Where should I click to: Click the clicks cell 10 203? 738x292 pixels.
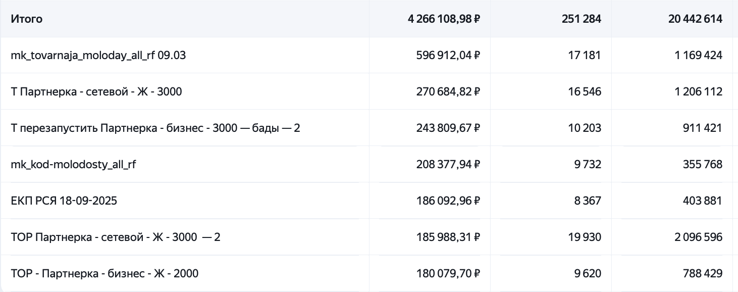(x=585, y=128)
